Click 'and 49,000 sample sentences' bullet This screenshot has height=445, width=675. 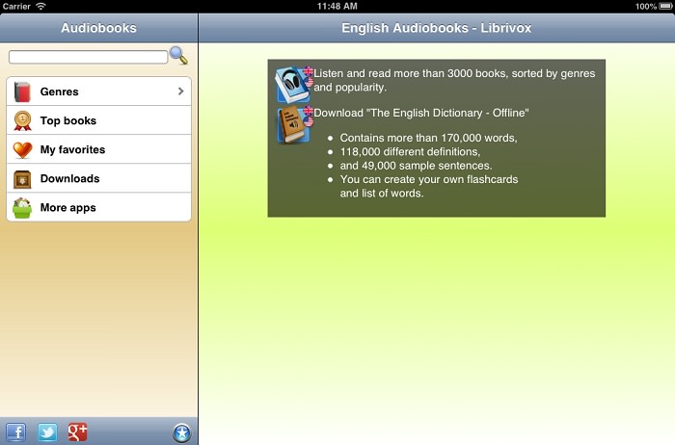click(x=416, y=166)
